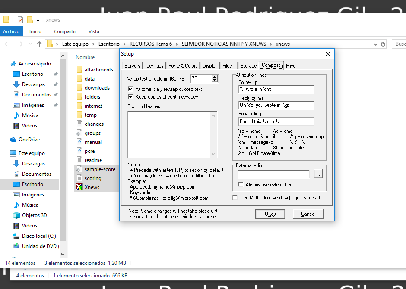Open the Compartir ribbon tab
This screenshot has width=406, height=289.
pyautogui.click(x=65, y=31)
